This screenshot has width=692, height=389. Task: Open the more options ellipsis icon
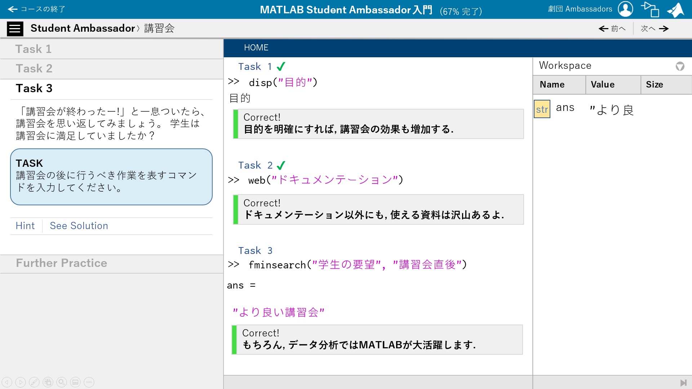(89, 382)
